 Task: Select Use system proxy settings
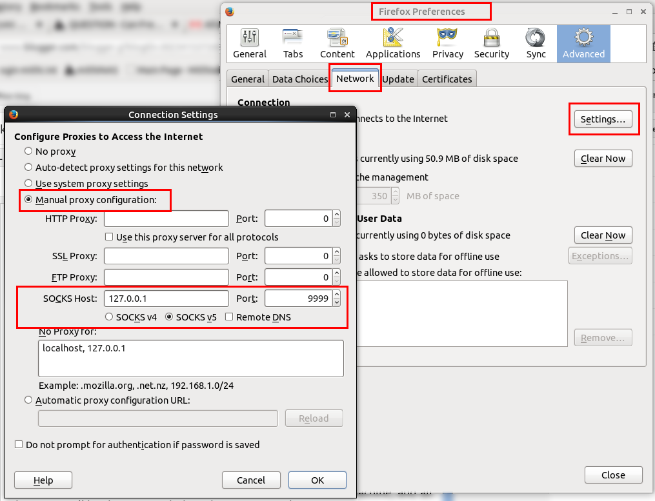pyautogui.click(x=28, y=183)
